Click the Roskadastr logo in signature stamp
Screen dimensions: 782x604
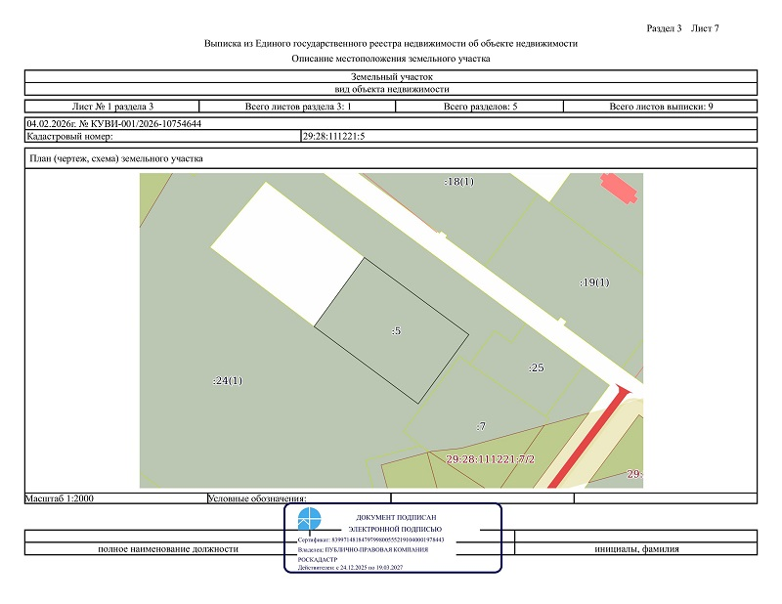[x=309, y=522]
